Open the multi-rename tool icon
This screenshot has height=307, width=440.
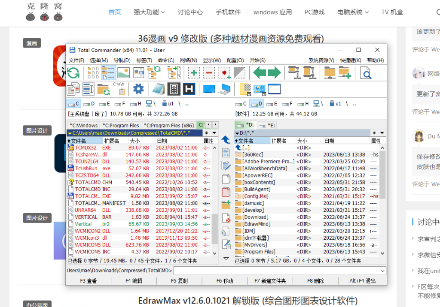tap(89, 89)
